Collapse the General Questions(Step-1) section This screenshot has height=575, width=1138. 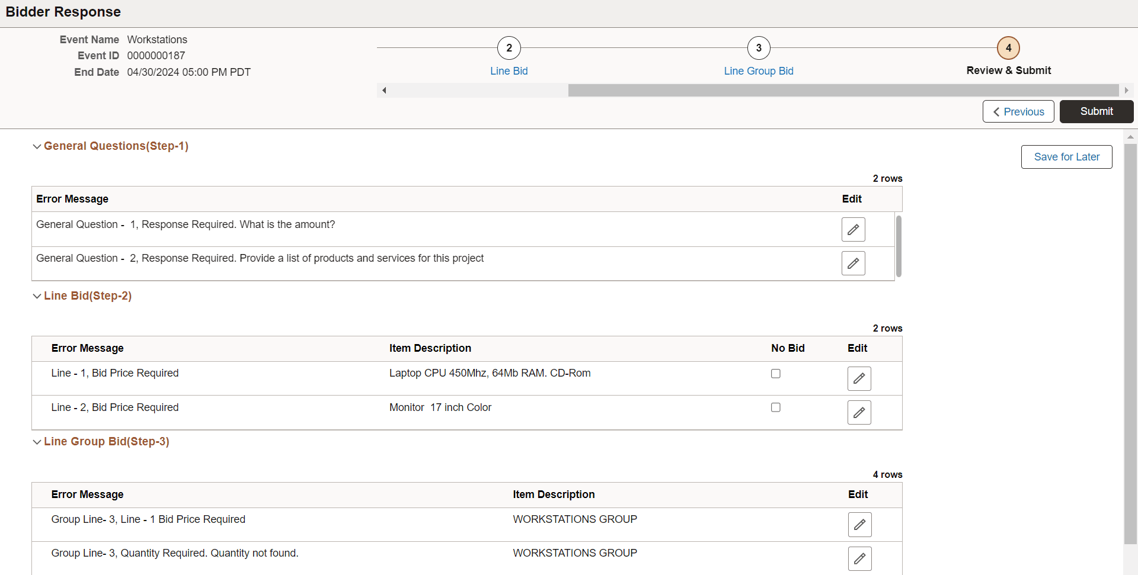(x=37, y=146)
